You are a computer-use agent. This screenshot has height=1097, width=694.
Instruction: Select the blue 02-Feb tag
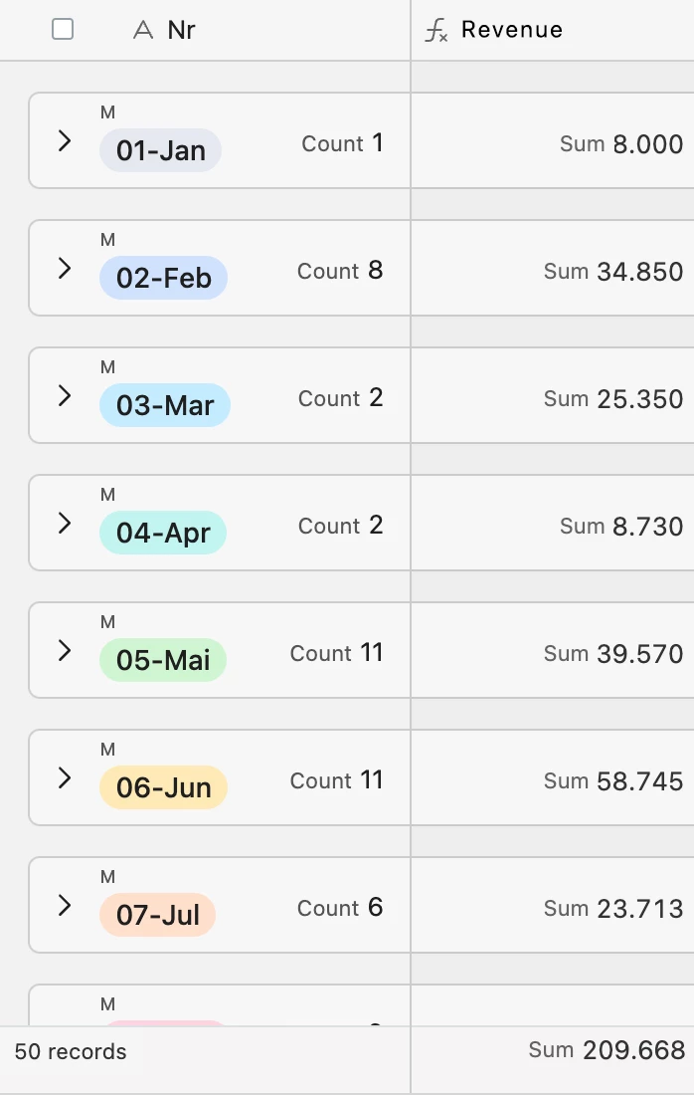pos(163,279)
